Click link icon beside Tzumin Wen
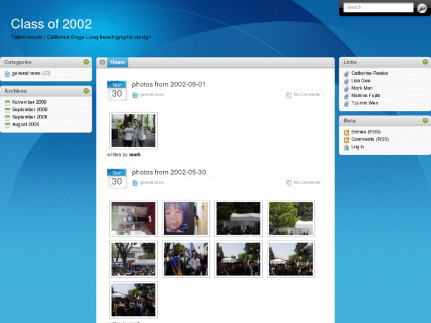The width and height of the screenshot is (431, 323). pyautogui.click(x=347, y=103)
